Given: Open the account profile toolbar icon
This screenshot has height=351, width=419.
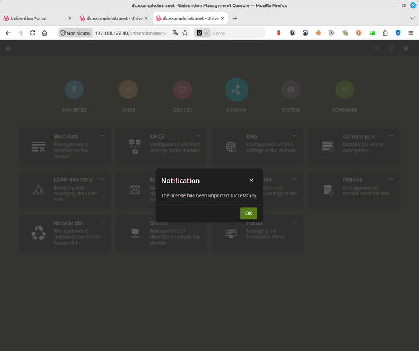Looking at the screenshot, I should tap(305, 33).
